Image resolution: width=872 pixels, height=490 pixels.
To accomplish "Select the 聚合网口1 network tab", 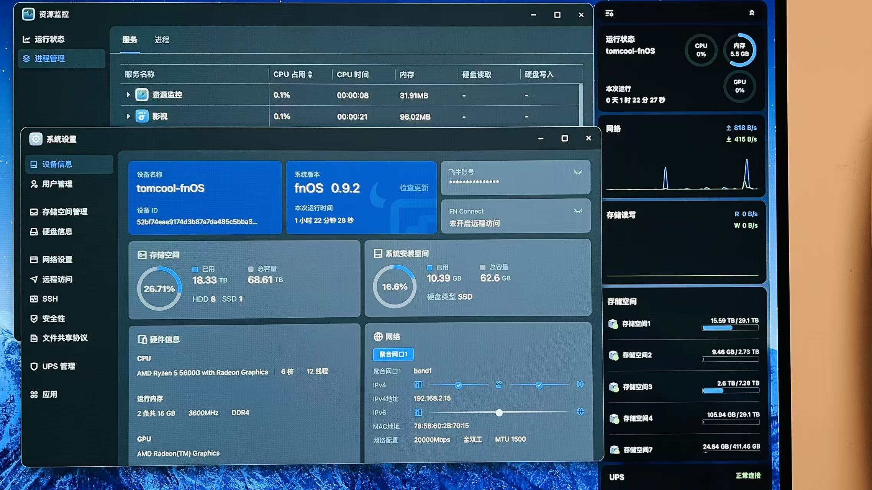I will click(x=393, y=354).
